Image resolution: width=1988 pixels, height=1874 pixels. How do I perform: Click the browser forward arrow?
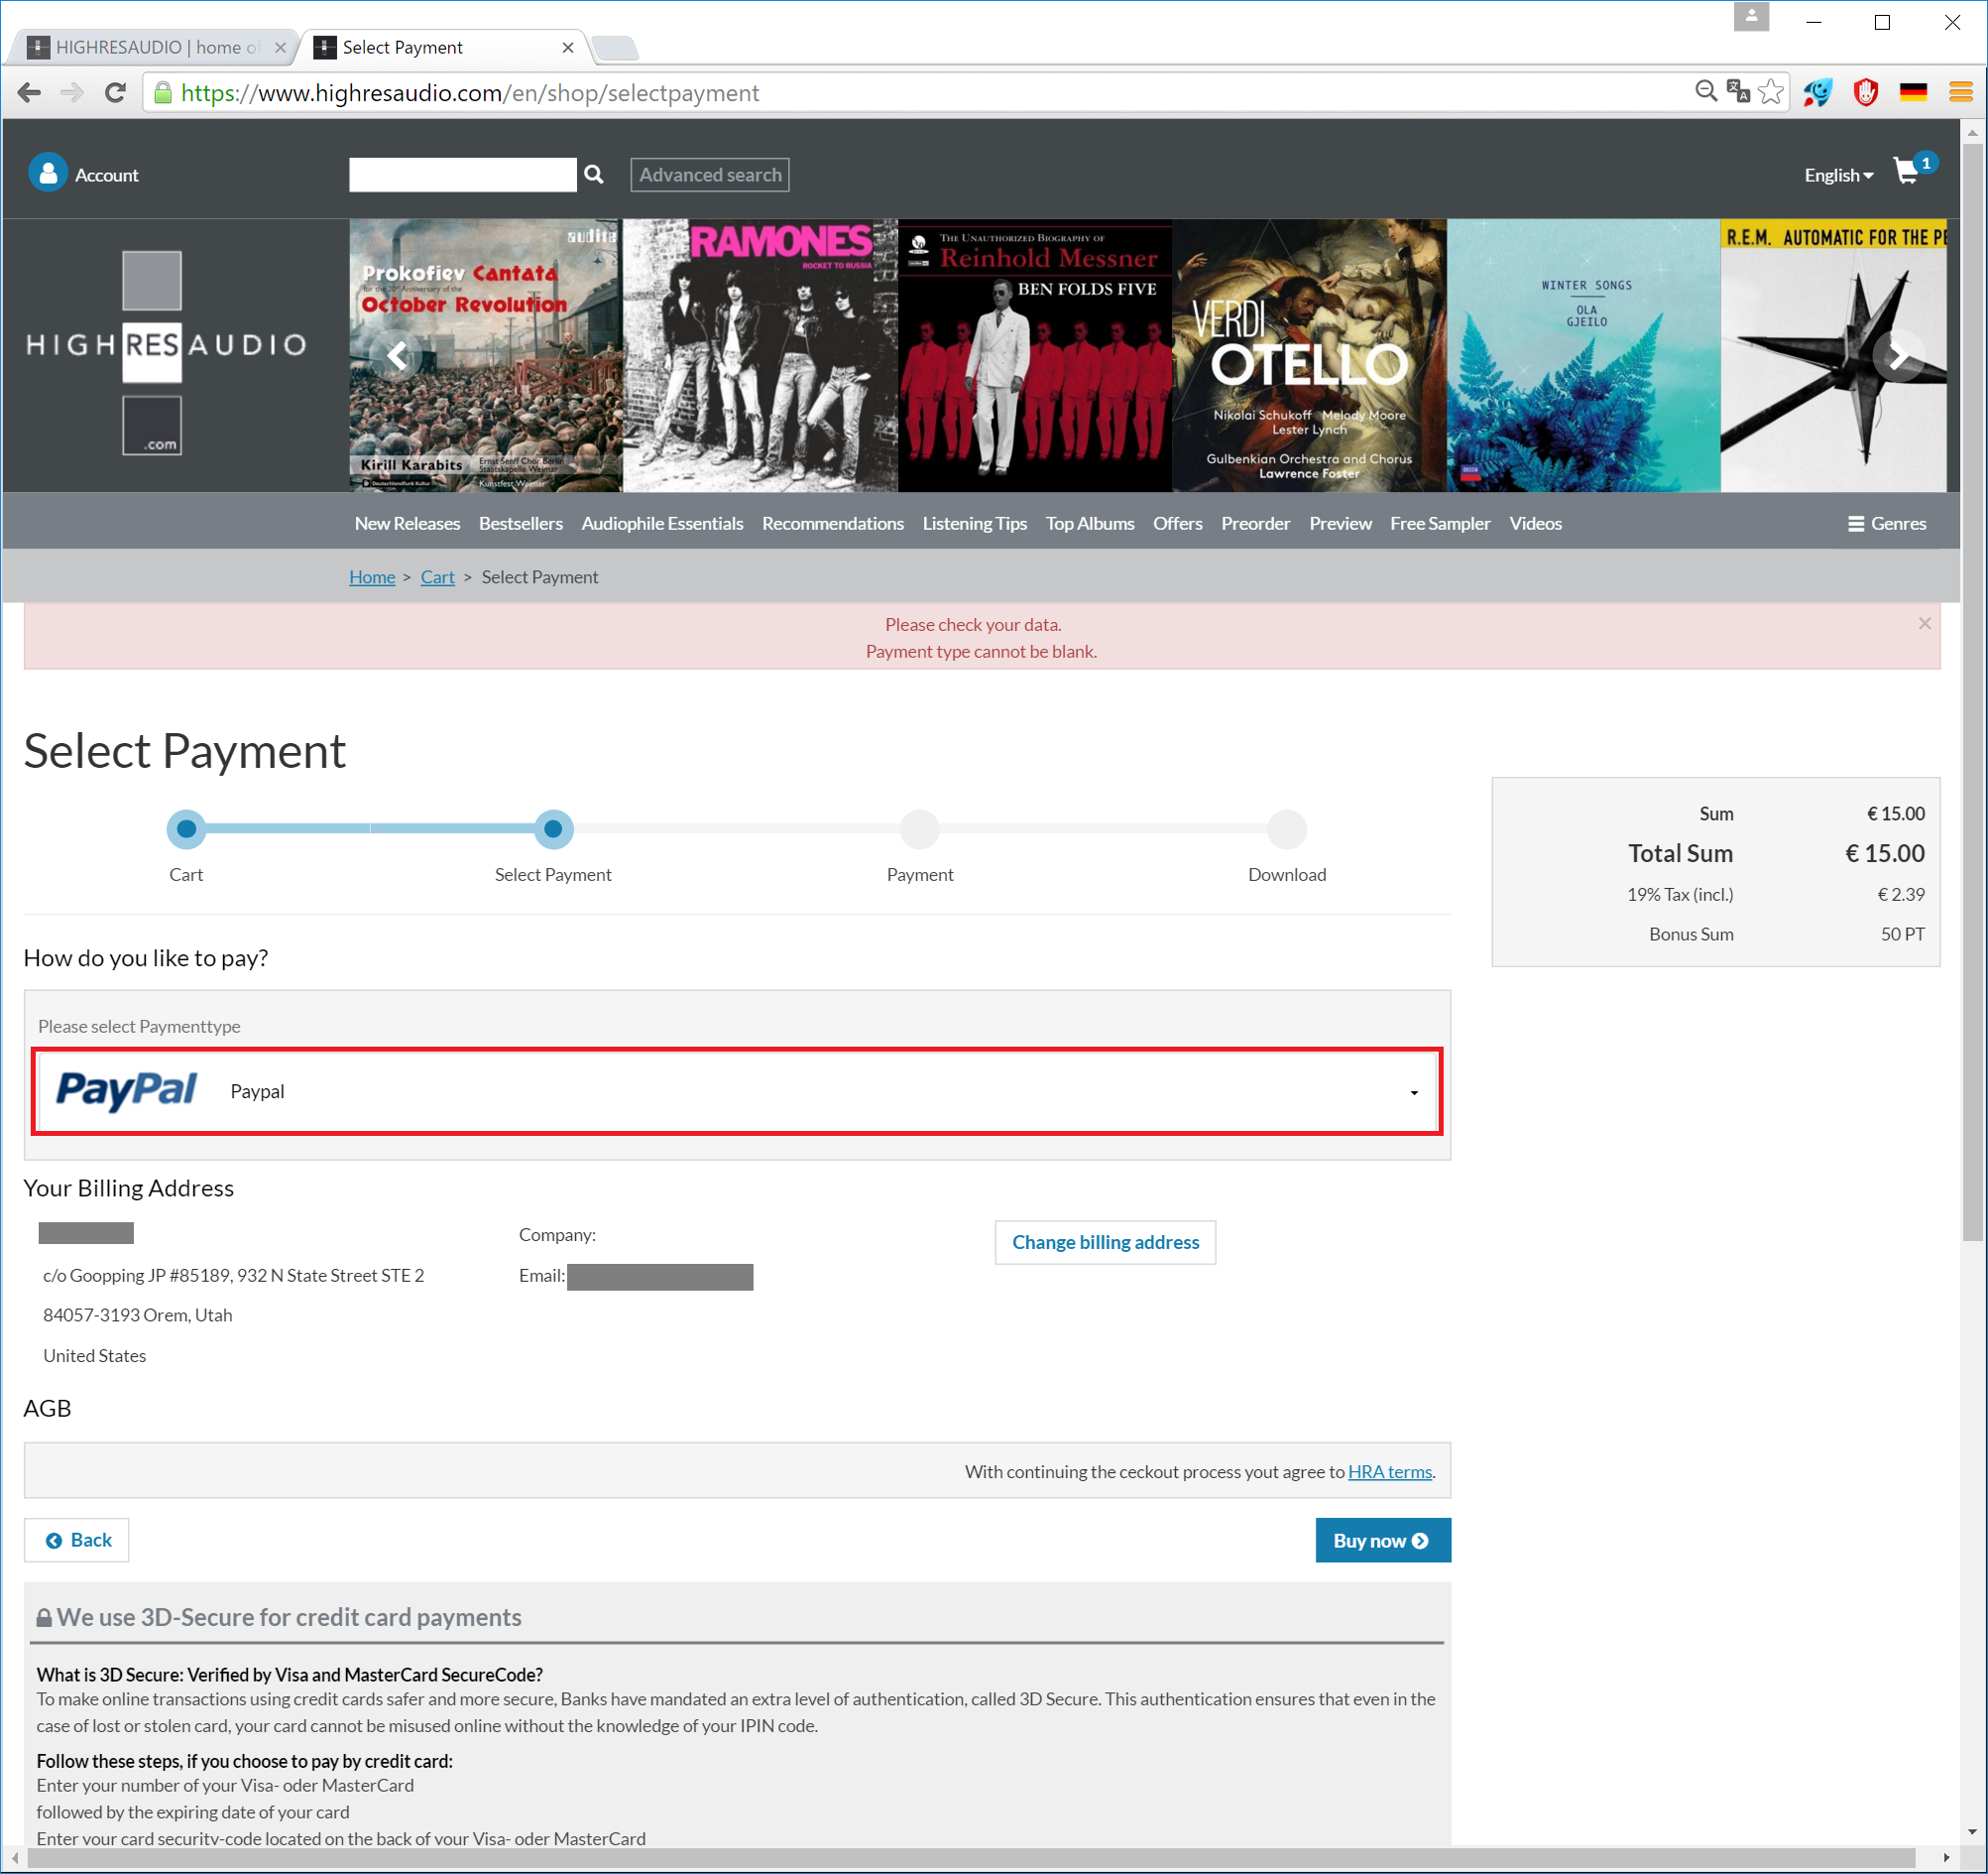coord(72,93)
